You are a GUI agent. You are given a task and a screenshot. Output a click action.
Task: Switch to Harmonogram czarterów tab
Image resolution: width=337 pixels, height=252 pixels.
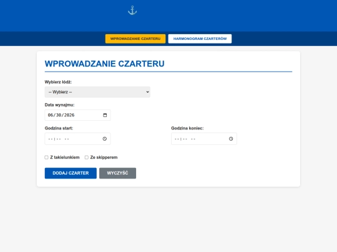pos(200,39)
